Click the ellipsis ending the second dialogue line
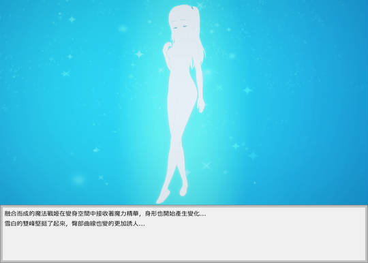Viewport: 368px width, 263px height. [x=142, y=225]
